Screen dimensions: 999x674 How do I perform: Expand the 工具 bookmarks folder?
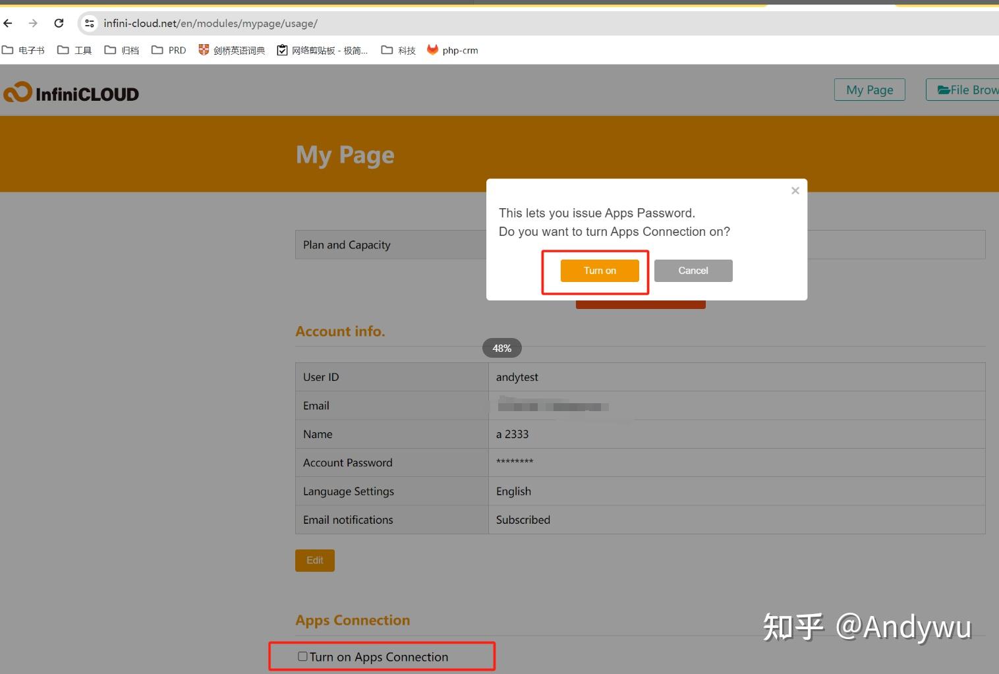tap(74, 49)
